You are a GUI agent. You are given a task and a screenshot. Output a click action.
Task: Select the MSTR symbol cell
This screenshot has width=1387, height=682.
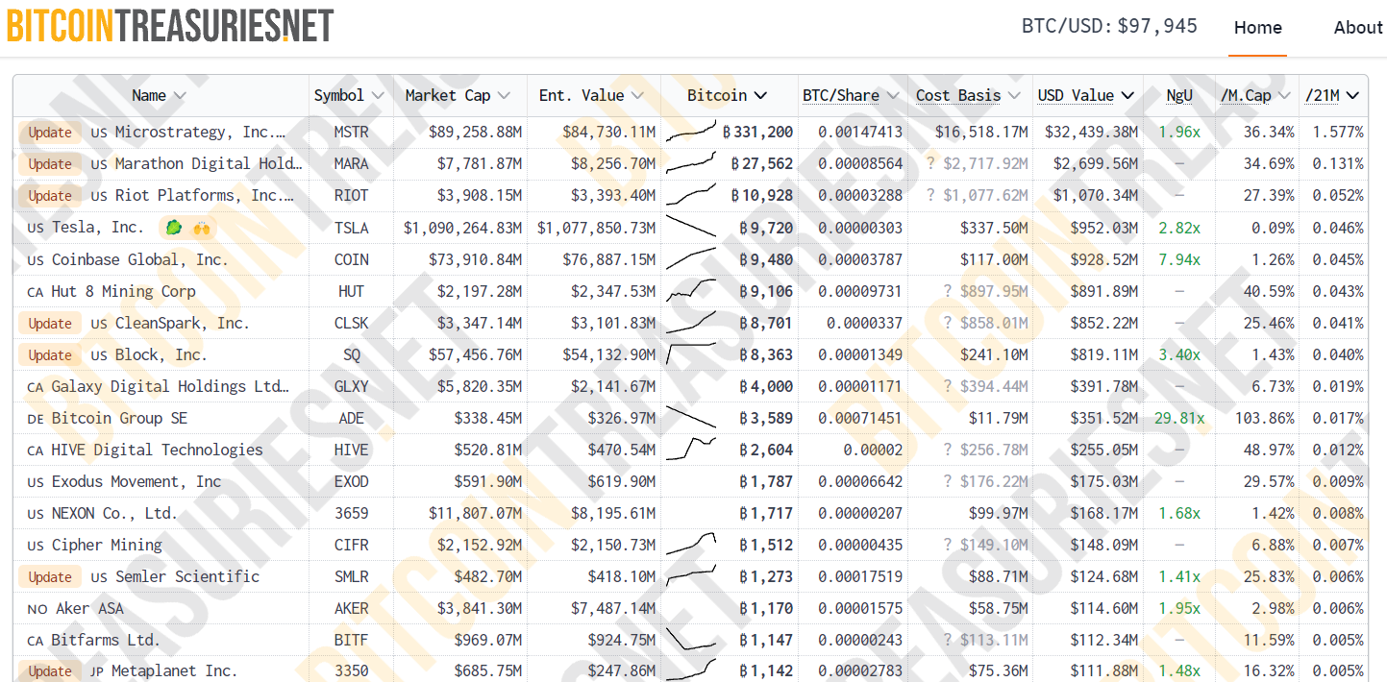(351, 132)
